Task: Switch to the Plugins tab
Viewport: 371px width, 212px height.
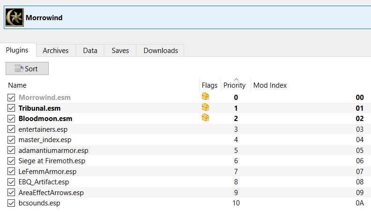Action: (17, 50)
